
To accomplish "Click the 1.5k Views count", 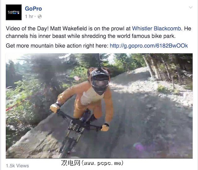I will point(17,166).
